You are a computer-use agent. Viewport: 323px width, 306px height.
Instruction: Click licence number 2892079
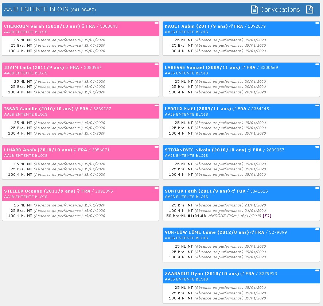click(x=257, y=26)
